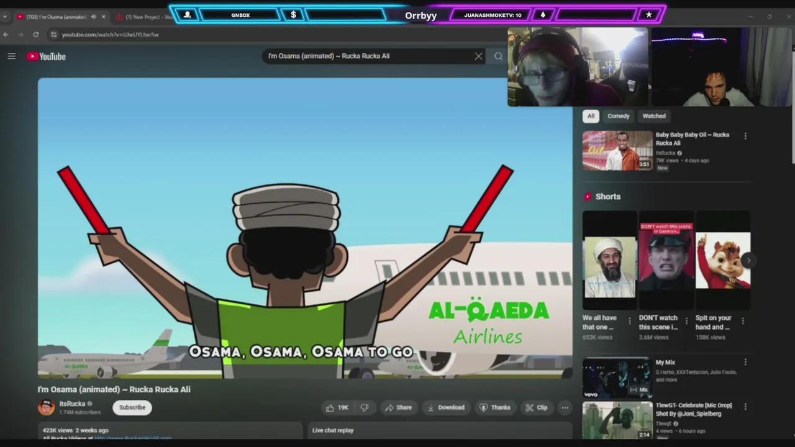Like the video with thumbs up
The image size is (795, 447).
pos(337,407)
